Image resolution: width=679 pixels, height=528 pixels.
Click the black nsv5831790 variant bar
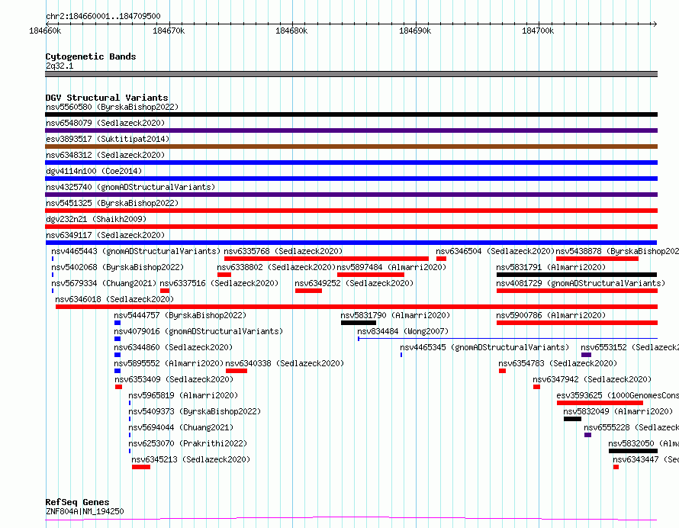[359, 323]
